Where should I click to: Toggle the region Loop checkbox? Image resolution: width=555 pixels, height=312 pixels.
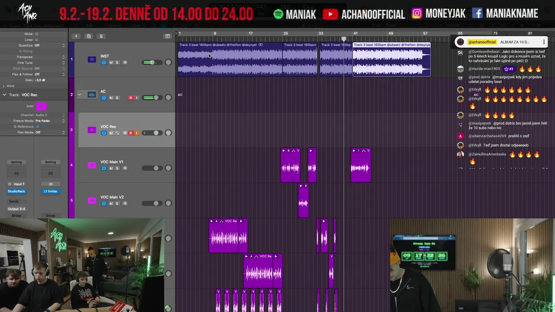pos(36,39)
